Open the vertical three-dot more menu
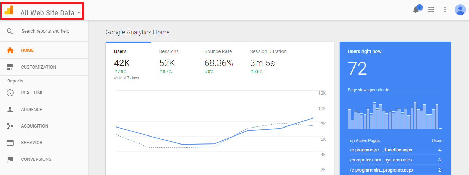This screenshot has height=175, width=469. [x=445, y=10]
